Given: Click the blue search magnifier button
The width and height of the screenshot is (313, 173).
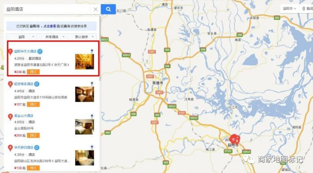Looking at the screenshot, I should click(x=108, y=9).
